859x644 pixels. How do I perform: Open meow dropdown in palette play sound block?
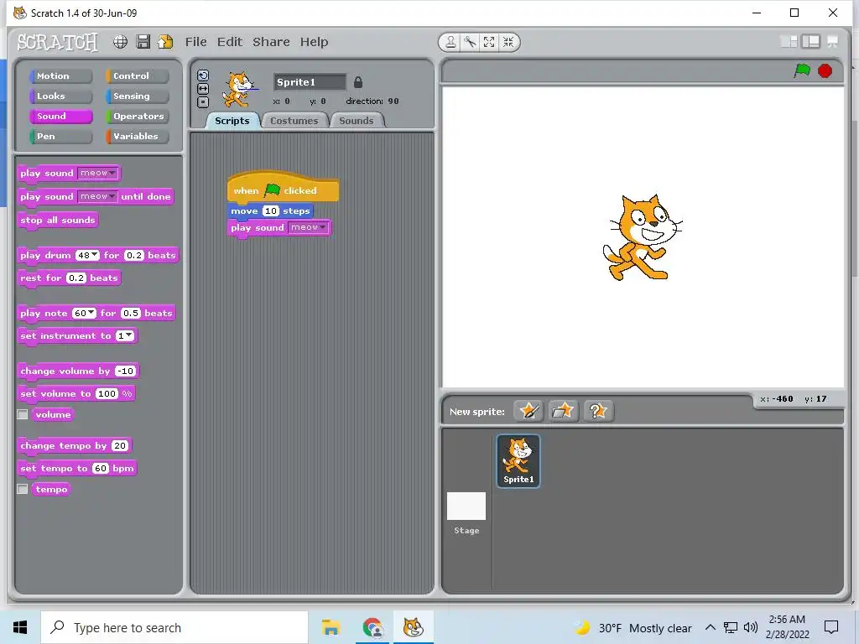coord(97,173)
